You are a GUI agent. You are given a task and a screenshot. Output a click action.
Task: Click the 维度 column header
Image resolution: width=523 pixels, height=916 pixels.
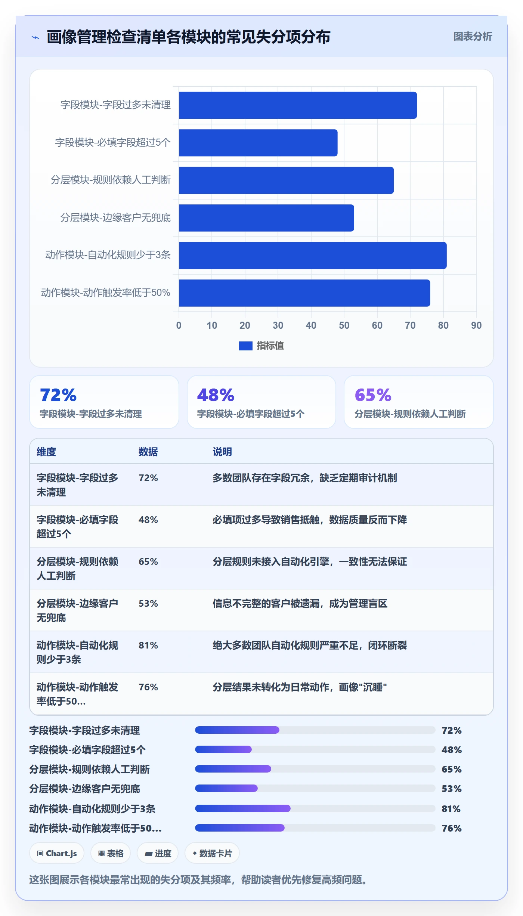pos(46,452)
